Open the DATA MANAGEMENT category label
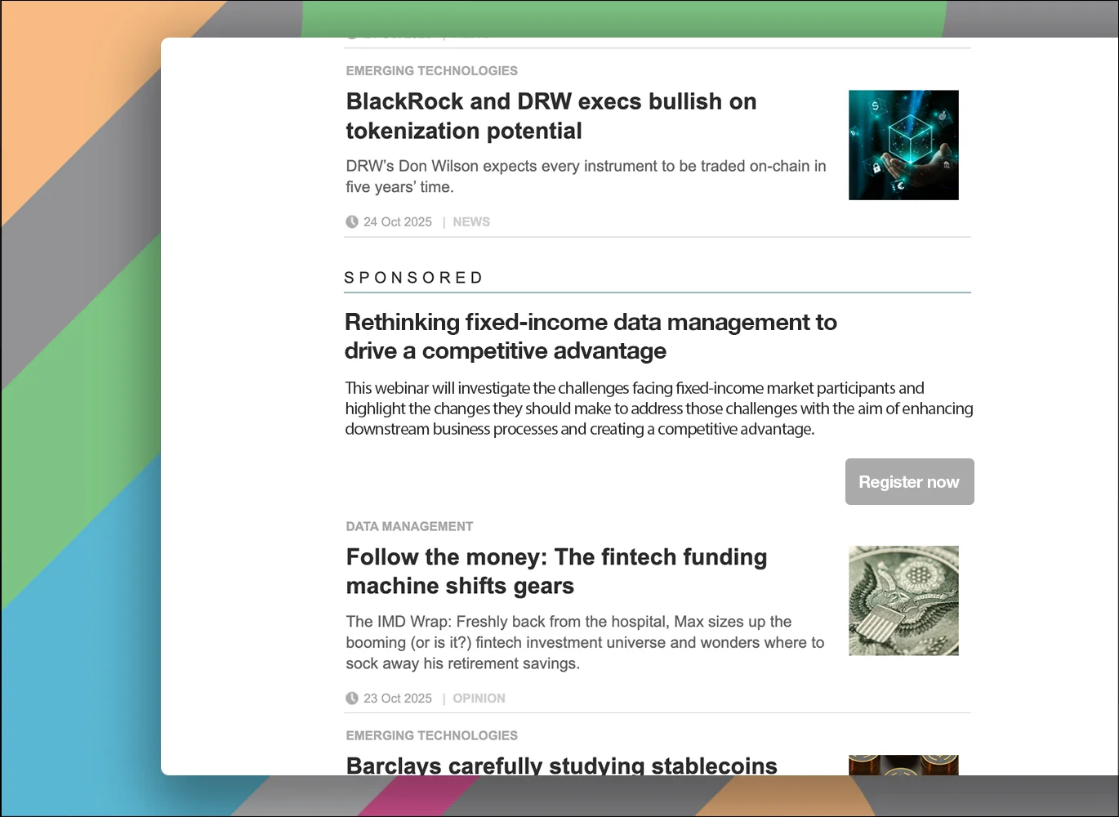 click(409, 526)
